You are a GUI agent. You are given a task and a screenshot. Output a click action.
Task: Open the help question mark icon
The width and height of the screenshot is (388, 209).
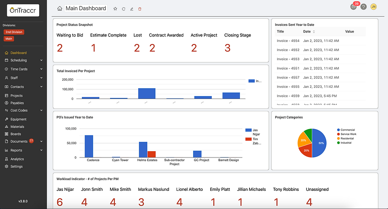click(x=363, y=7)
